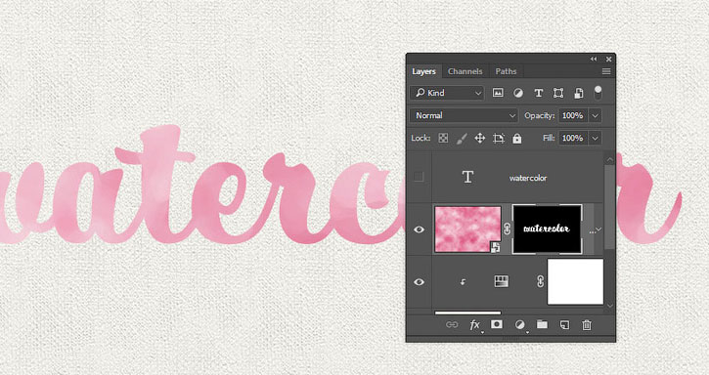Image resolution: width=709 pixels, height=375 pixels.
Task: Show the hidden watercolor text layer
Action: 419,177
